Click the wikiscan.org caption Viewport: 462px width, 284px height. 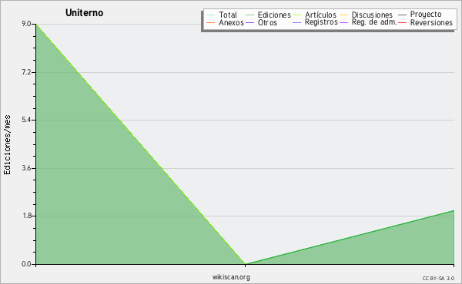(x=231, y=277)
